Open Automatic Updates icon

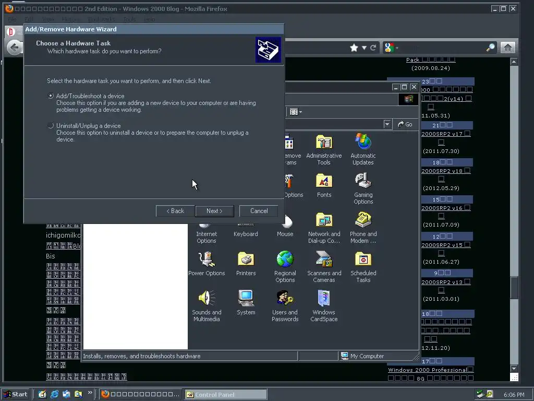pos(363,150)
